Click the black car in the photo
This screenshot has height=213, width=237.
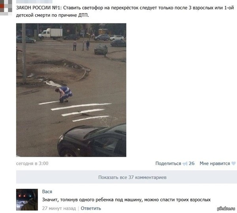(92, 141)
